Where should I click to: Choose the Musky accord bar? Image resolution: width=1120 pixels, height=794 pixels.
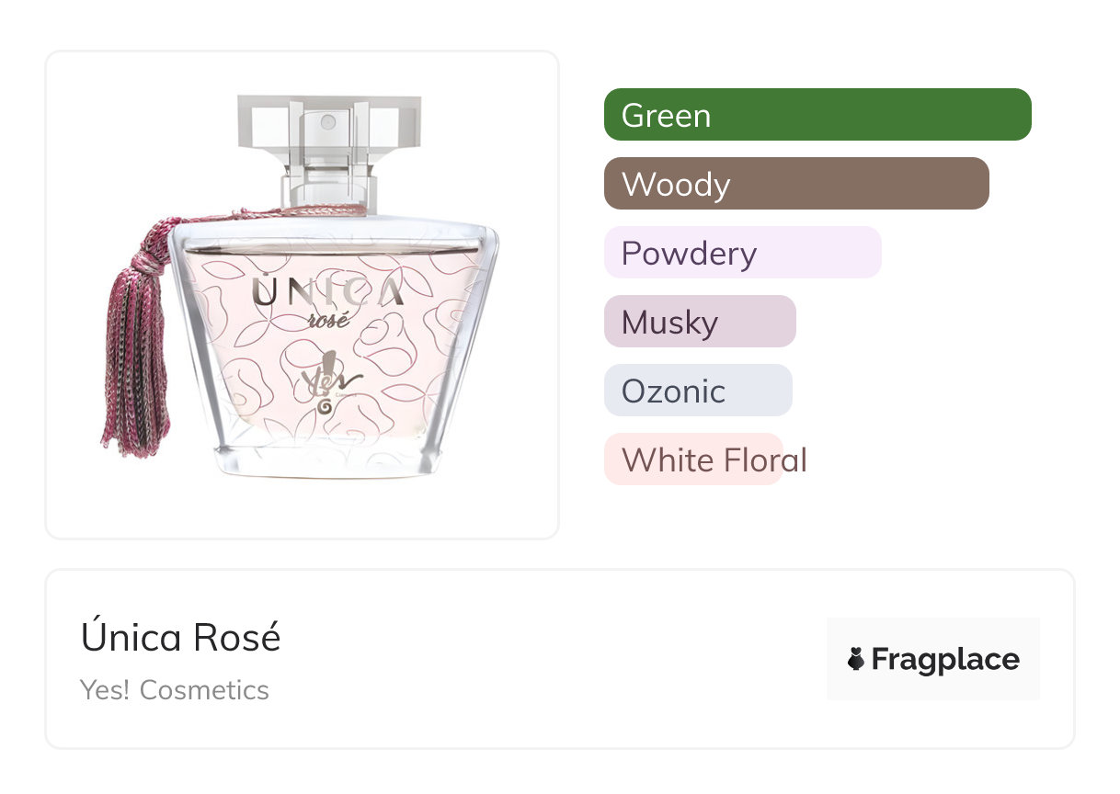[x=699, y=322]
